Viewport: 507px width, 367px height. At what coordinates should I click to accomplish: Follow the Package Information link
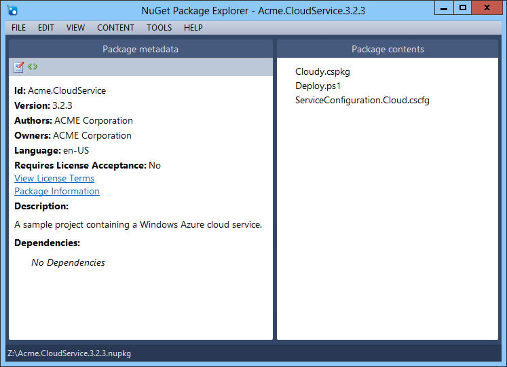[x=57, y=191]
